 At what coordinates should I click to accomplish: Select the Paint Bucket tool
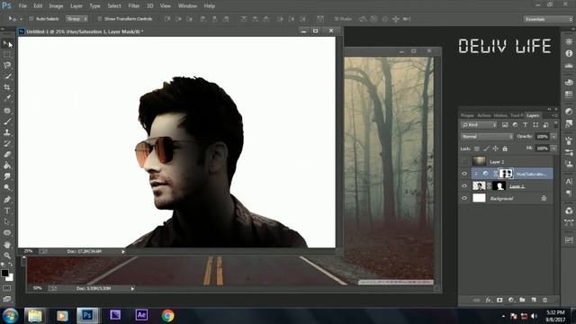[7, 166]
